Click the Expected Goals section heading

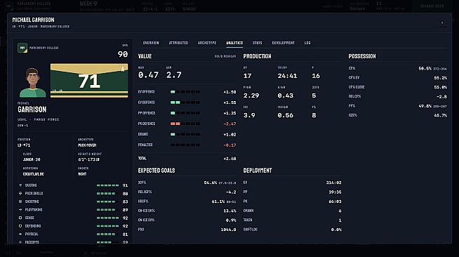(157, 171)
